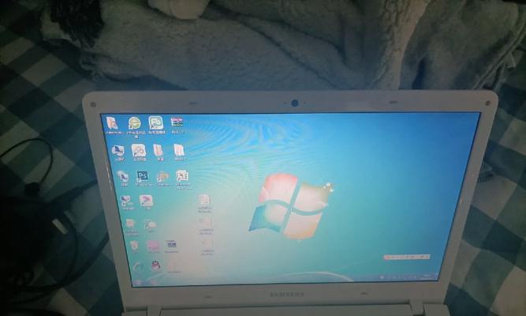
Task: Open the colorful striped icon in top row
Action: click(177, 122)
